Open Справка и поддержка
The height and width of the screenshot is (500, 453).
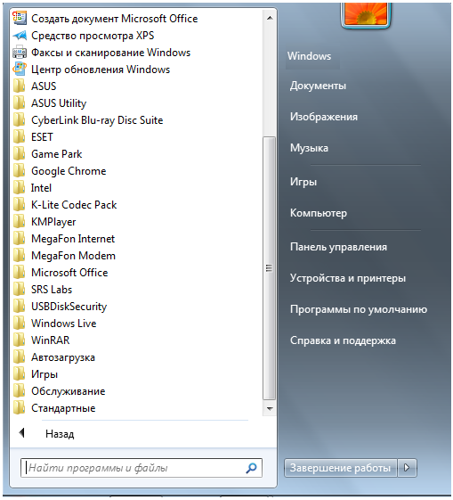(x=343, y=340)
